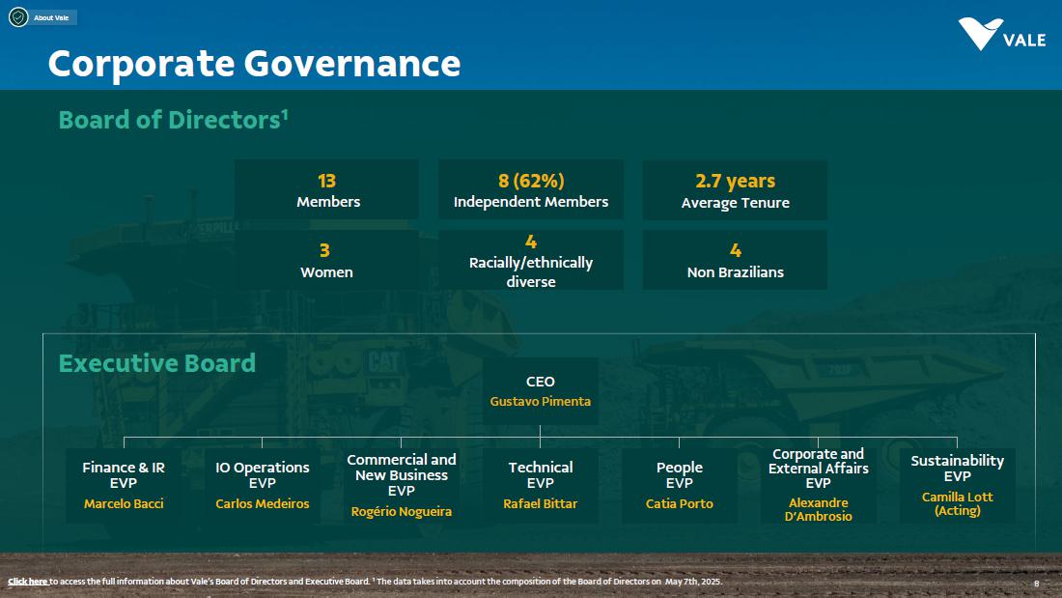The height and width of the screenshot is (598, 1062).
Task: Select the About Vale section tag
Action: 51,17
